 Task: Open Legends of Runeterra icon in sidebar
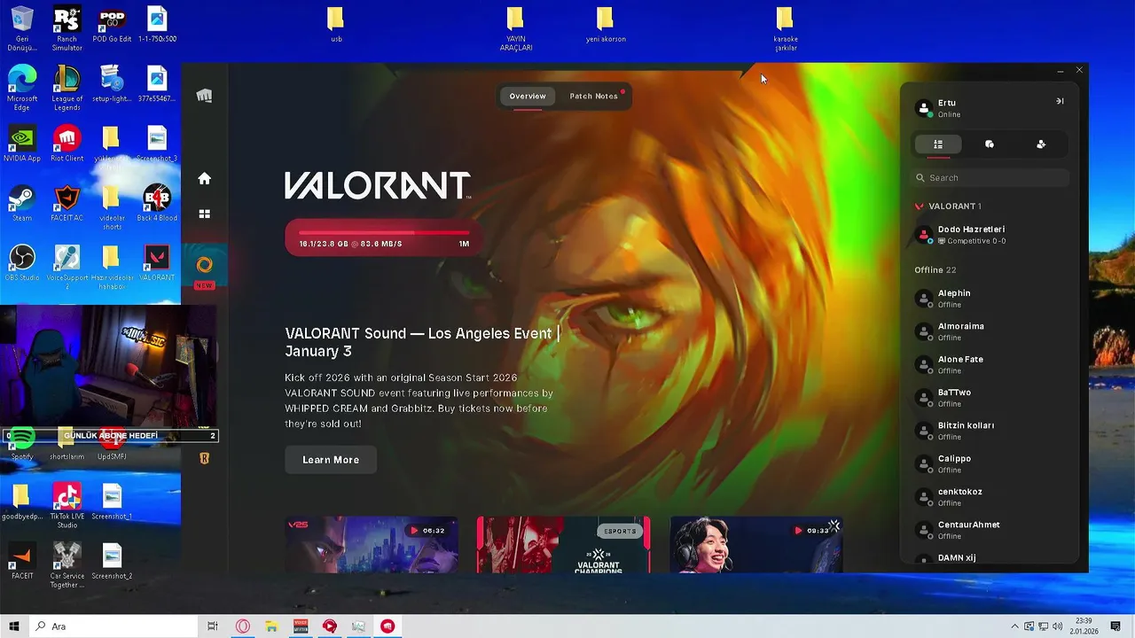point(204,458)
